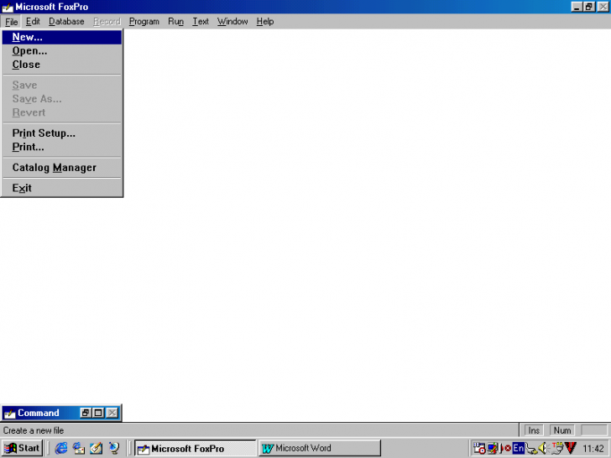Viewport: 611px width, 458px height.
Task: Click the fox icon on the Command window
Action: tap(10, 413)
